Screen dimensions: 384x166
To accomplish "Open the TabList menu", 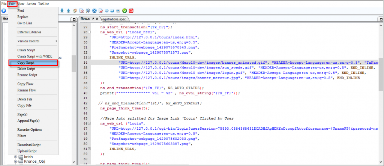I will 43,4.
